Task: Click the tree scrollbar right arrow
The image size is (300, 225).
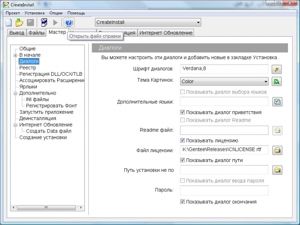Action: pos(81,207)
